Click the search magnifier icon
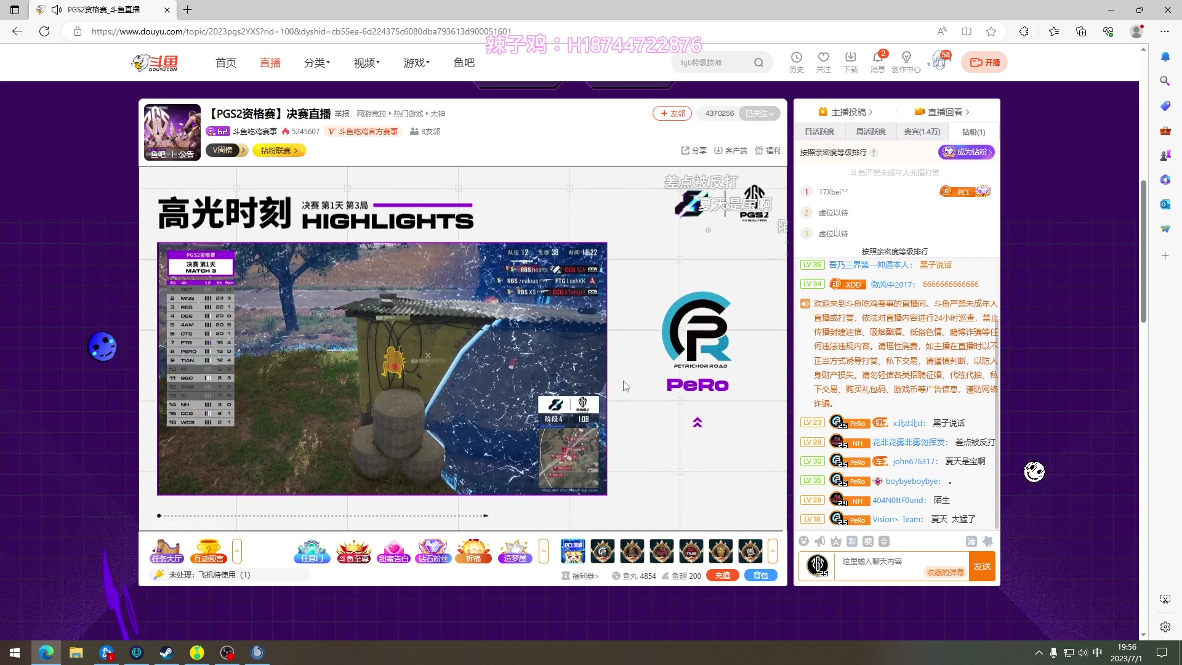The width and height of the screenshot is (1182, 665). [x=758, y=62]
